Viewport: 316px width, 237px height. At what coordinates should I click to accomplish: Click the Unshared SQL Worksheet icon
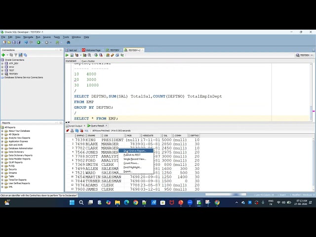click(108, 55)
